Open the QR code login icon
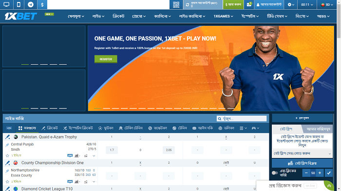The width and height of the screenshot is (341, 191). 176,4
